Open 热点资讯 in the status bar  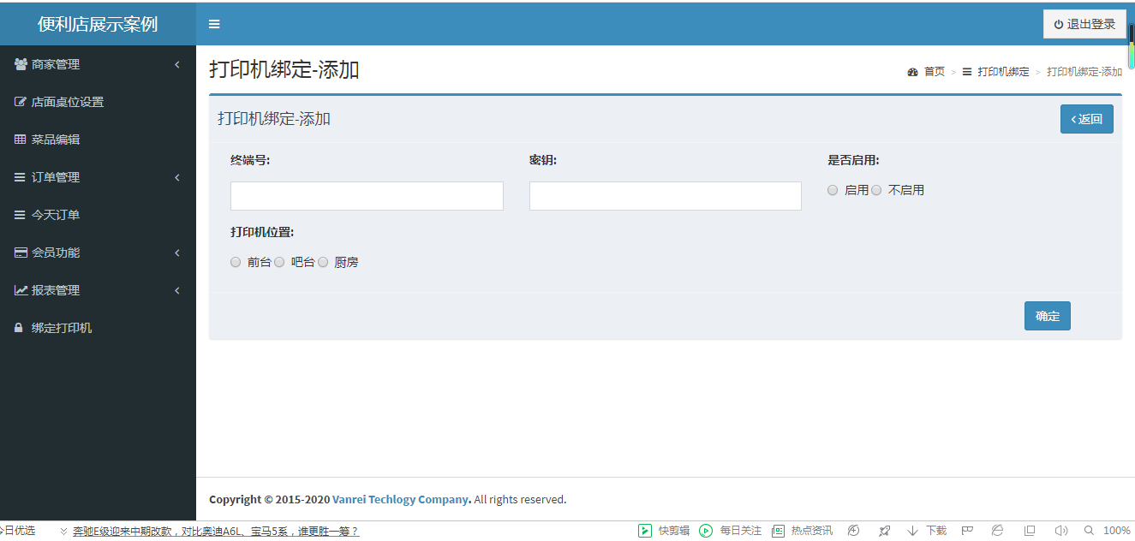pyautogui.click(x=802, y=531)
